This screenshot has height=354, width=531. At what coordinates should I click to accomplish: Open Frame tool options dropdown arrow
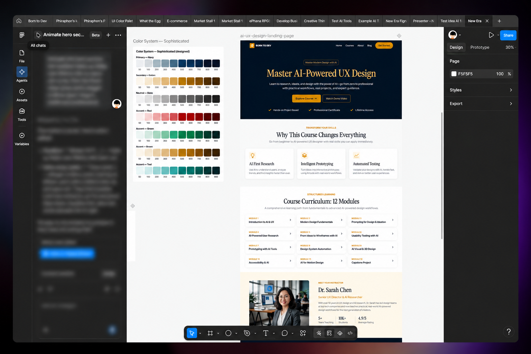218,333
